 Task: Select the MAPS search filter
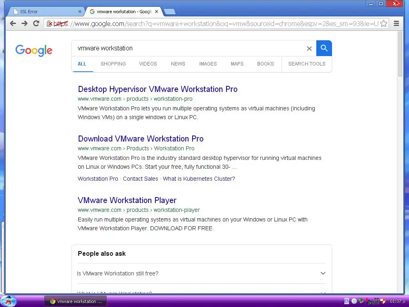pos(237,64)
